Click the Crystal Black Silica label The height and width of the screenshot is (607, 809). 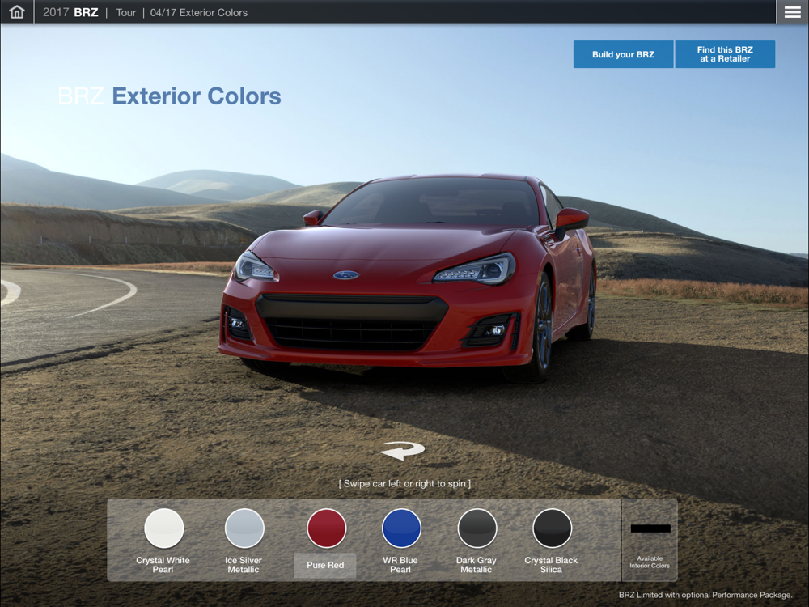tap(551, 565)
